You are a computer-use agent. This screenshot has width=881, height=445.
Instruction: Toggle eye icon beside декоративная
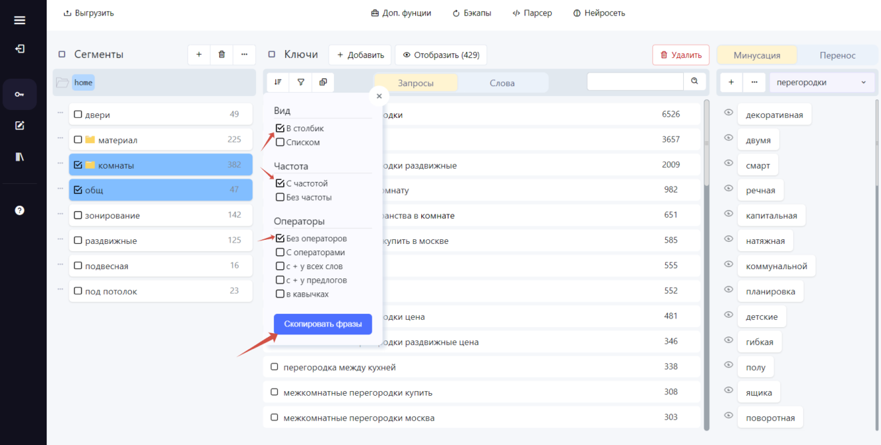(x=728, y=113)
